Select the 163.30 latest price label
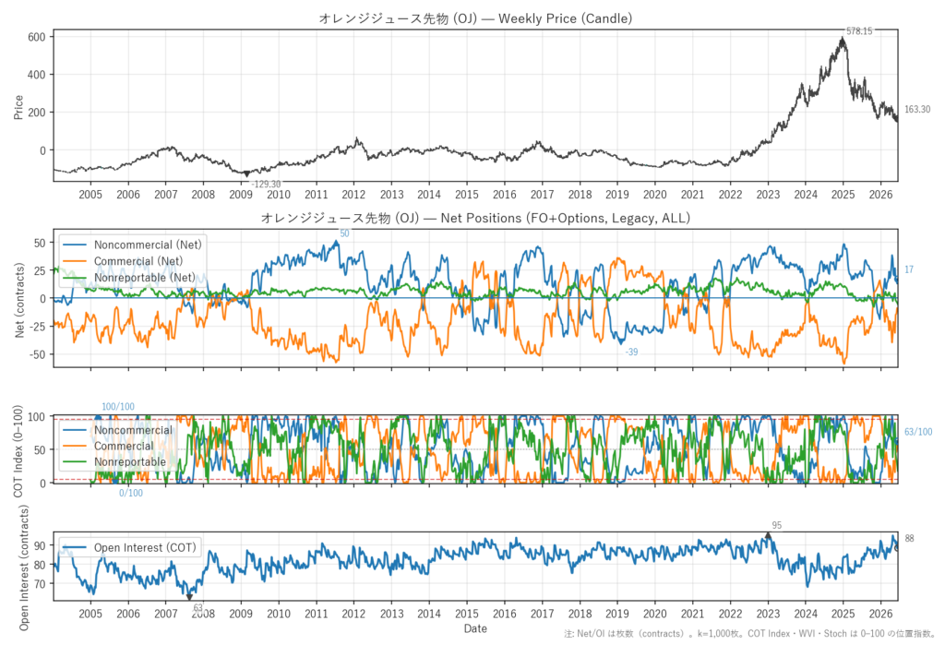Viewport: 945px width, 645px height. click(916, 110)
